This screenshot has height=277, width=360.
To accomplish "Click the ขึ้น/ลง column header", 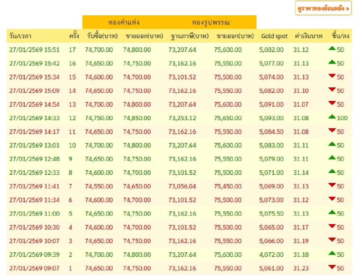I will (340, 36).
